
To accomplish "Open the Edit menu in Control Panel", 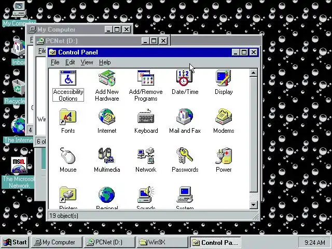I will (70, 62).
